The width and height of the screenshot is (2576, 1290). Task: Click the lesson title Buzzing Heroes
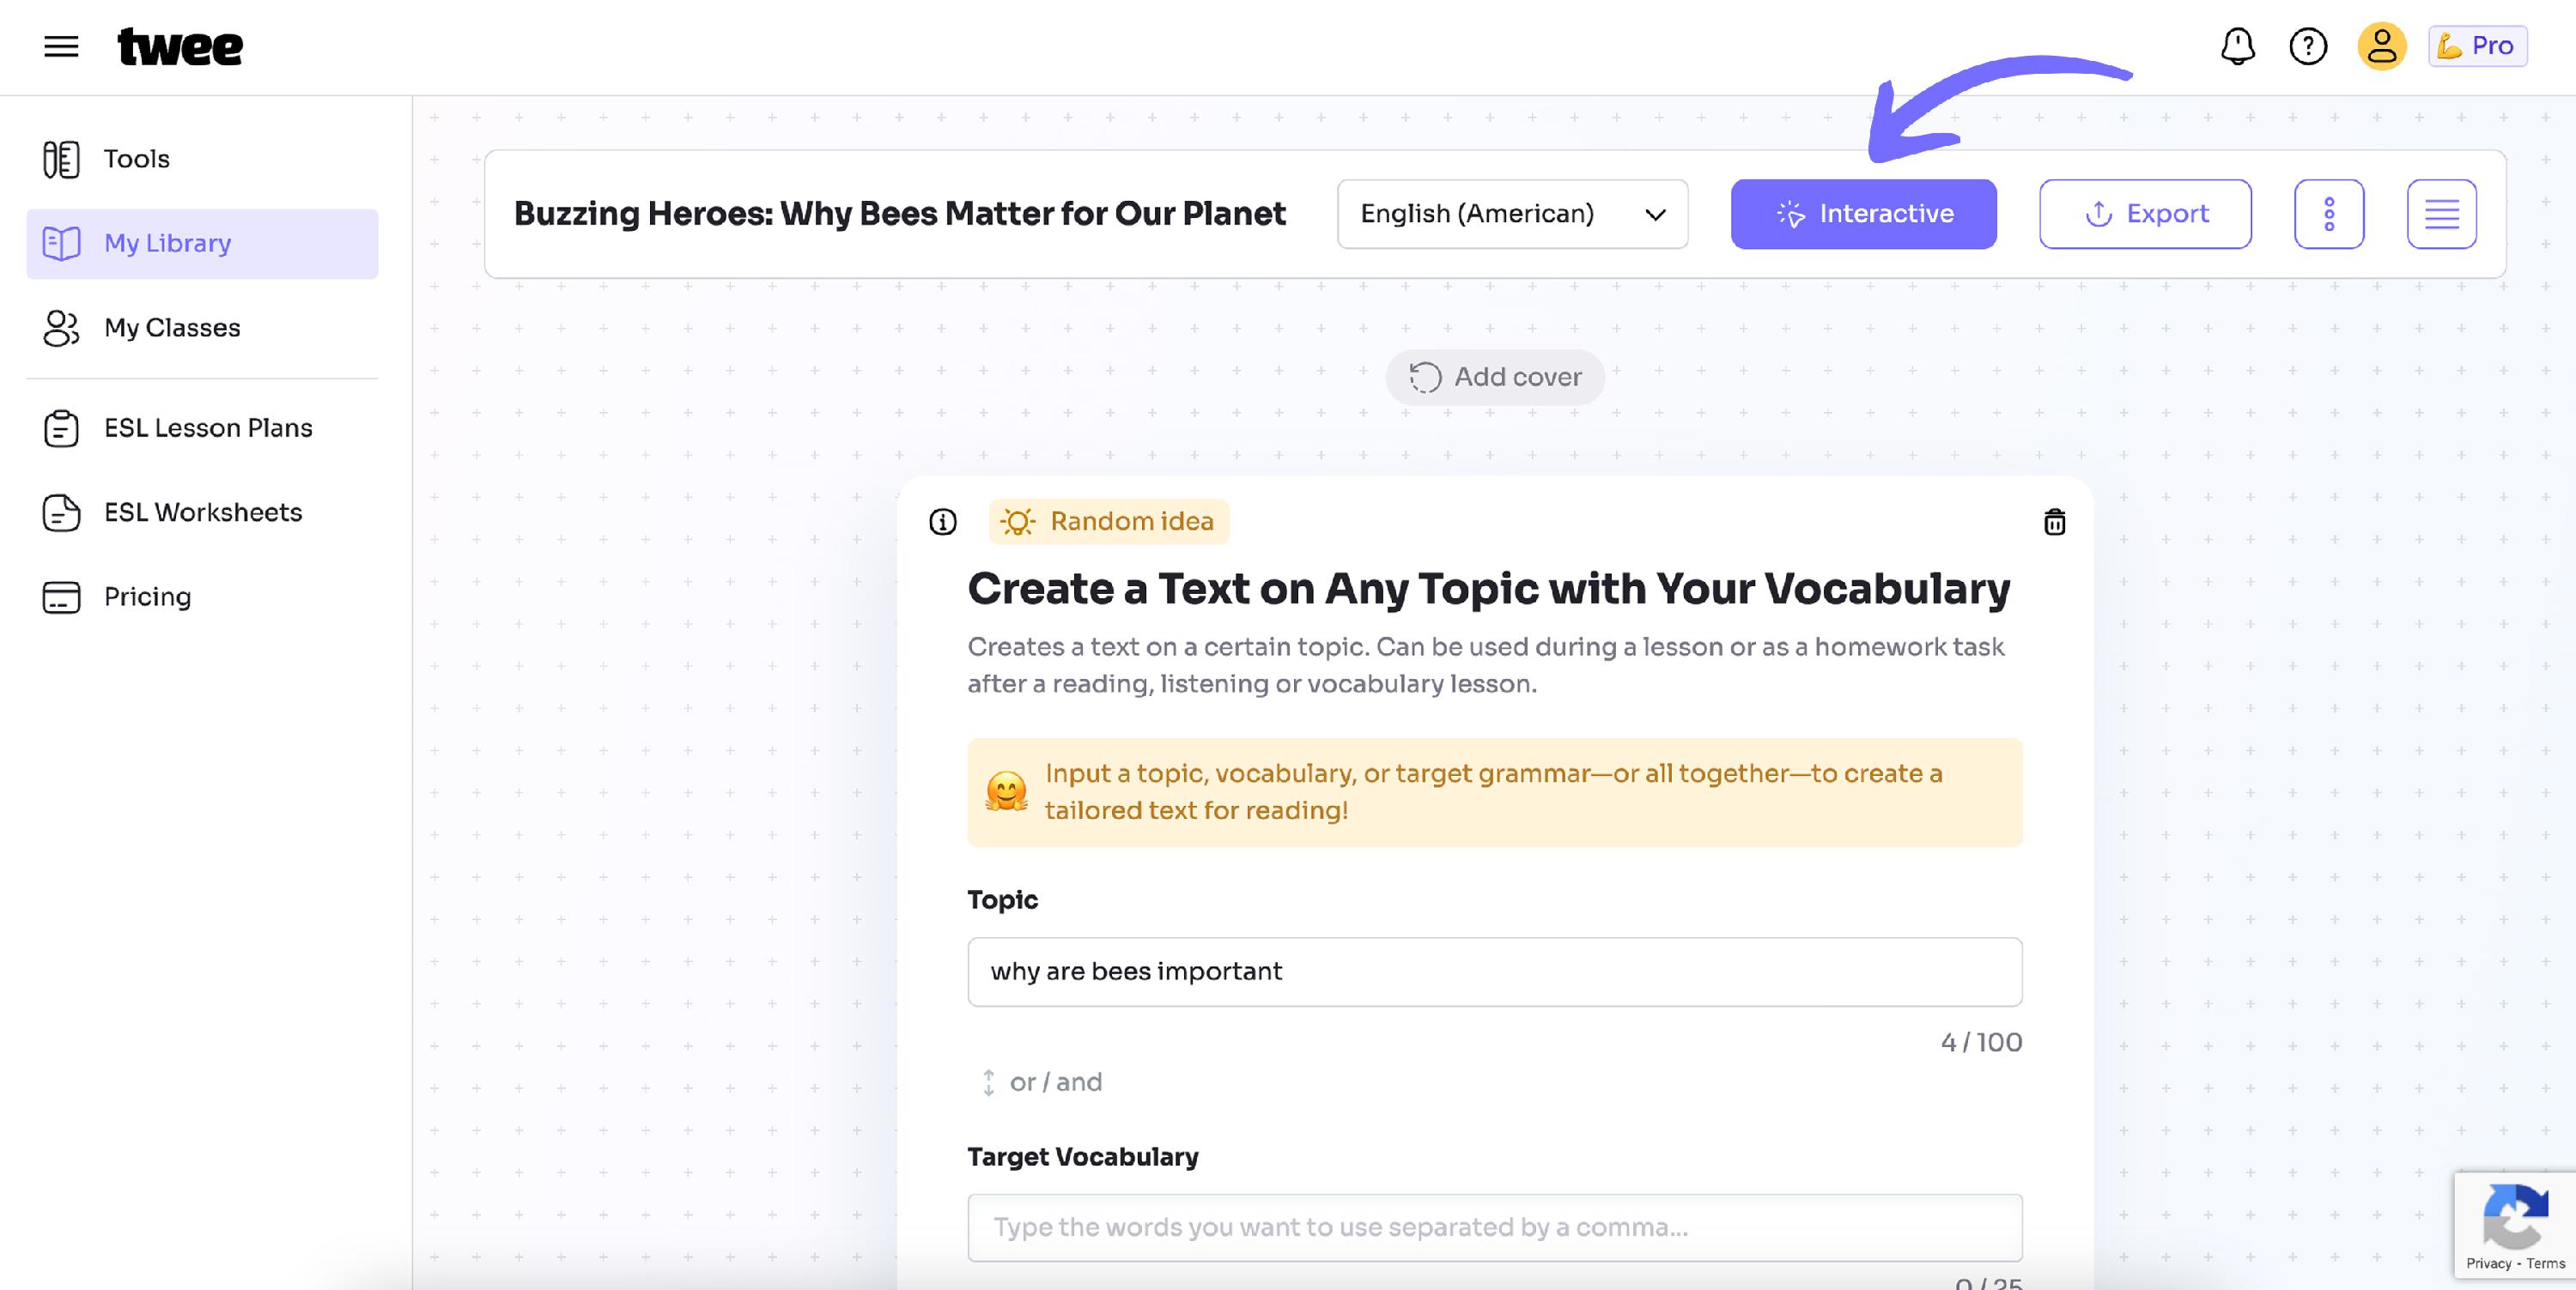tap(899, 214)
